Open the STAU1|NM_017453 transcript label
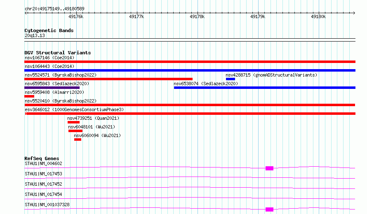The image size is (367, 214). coord(43,174)
